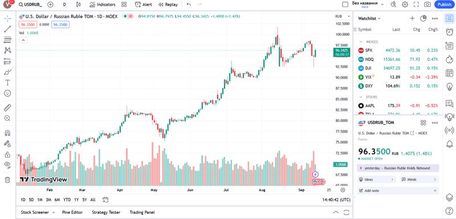The width and height of the screenshot is (456, 219).
Task: Select the Text annotation tool
Action: (x=7, y=82)
